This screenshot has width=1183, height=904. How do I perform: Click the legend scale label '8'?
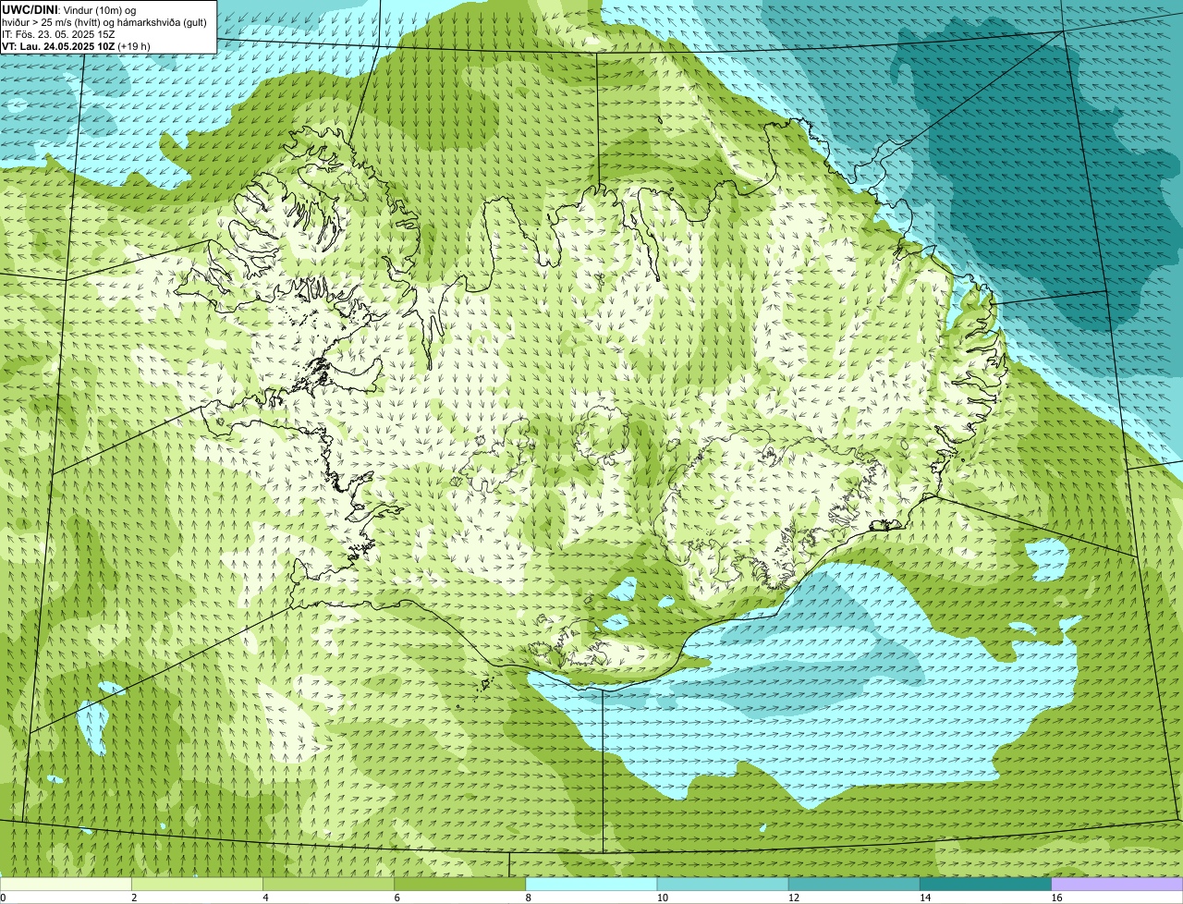pyautogui.click(x=529, y=898)
